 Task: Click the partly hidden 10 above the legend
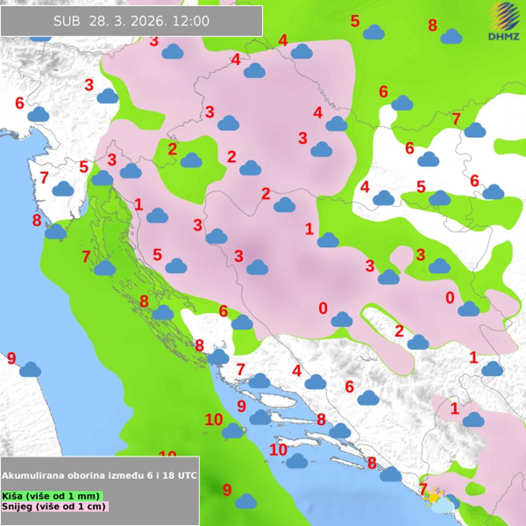[x=167, y=454]
